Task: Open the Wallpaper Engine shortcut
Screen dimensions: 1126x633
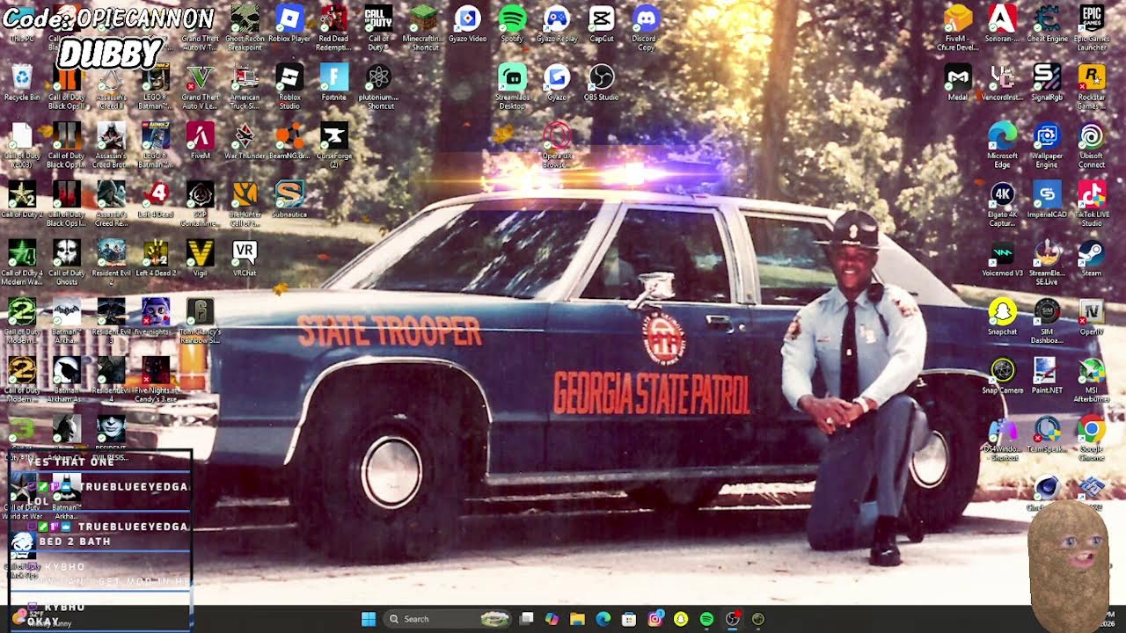Action: click(x=1047, y=145)
